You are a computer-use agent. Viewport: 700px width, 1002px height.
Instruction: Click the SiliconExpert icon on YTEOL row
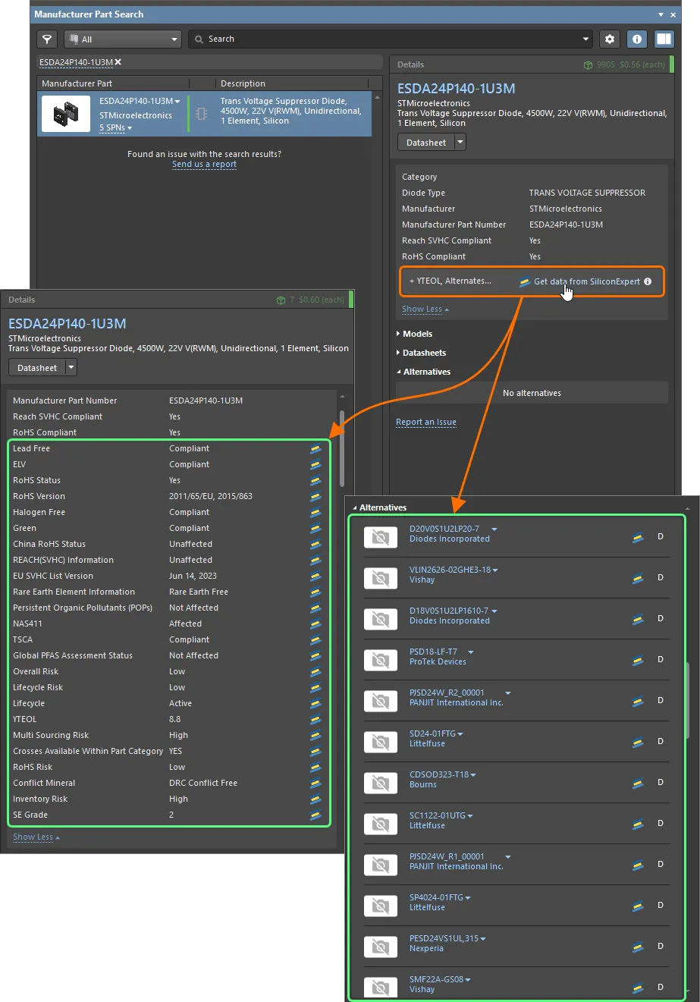[315, 719]
